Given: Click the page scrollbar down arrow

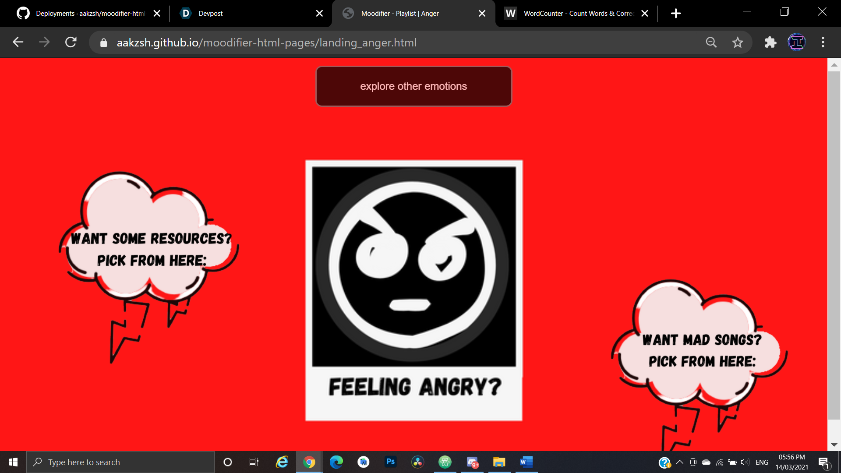Looking at the screenshot, I should point(834,445).
